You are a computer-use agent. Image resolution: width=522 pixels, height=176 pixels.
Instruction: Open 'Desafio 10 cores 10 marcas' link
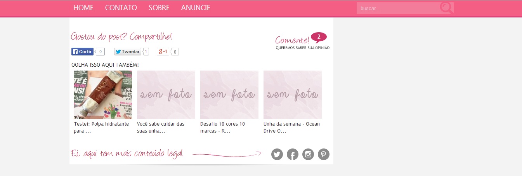[x=223, y=128]
